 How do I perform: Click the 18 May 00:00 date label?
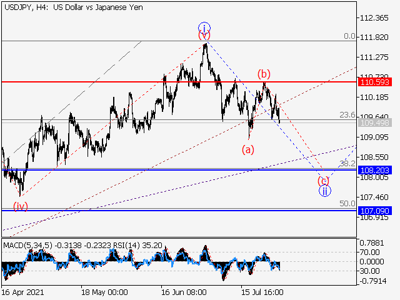tap(104, 292)
